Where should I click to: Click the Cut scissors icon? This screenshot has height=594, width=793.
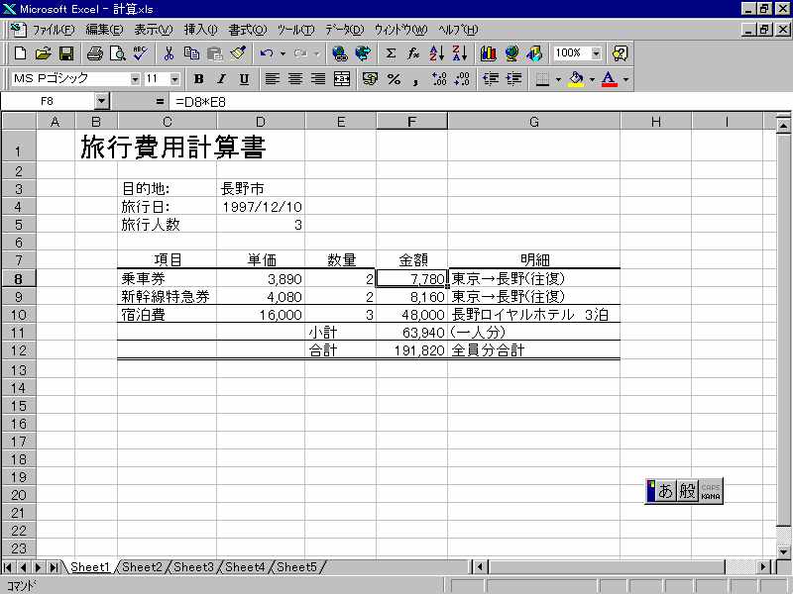(169, 53)
